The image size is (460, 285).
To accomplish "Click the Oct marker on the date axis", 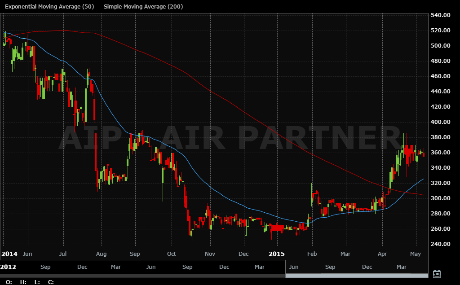I will click(x=171, y=254).
